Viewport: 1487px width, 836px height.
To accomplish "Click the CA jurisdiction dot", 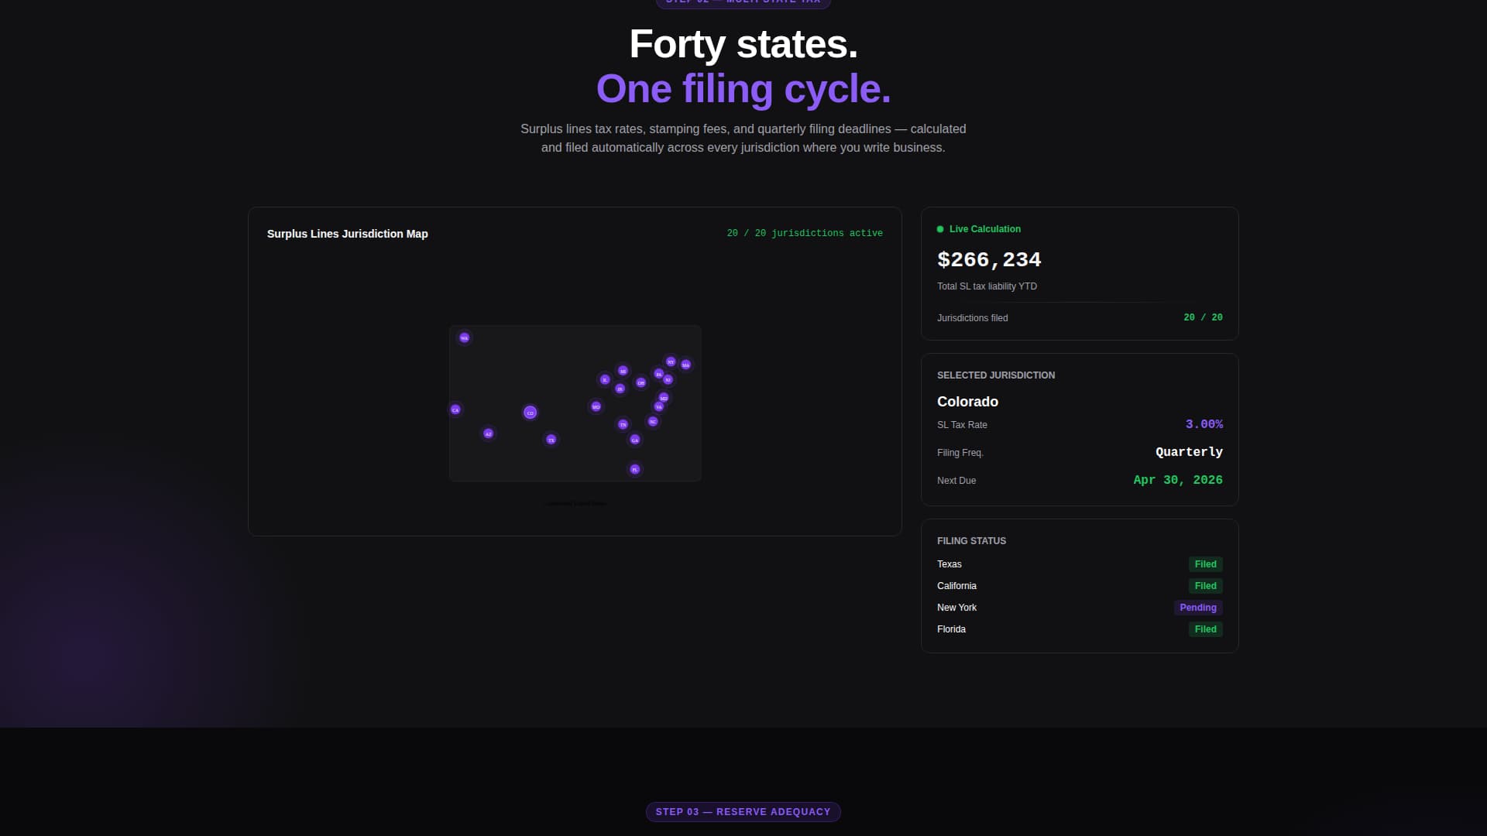I will tap(455, 409).
